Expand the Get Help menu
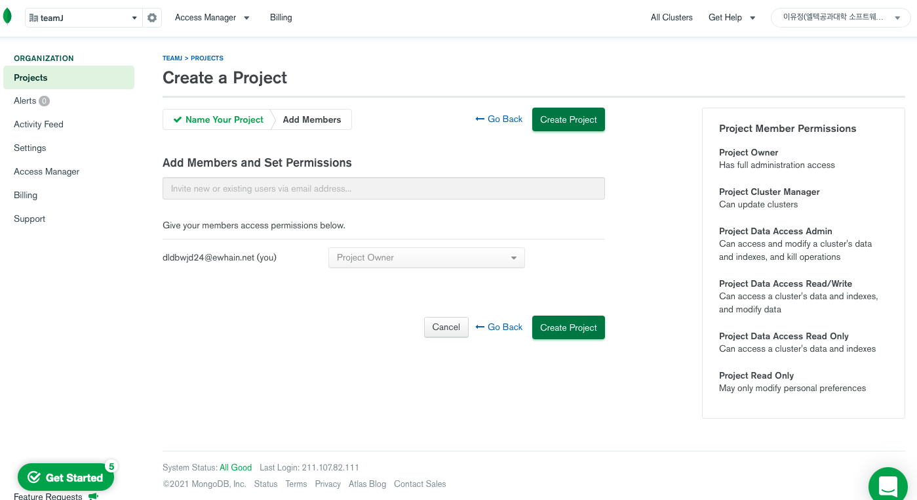This screenshot has width=917, height=500. [732, 18]
